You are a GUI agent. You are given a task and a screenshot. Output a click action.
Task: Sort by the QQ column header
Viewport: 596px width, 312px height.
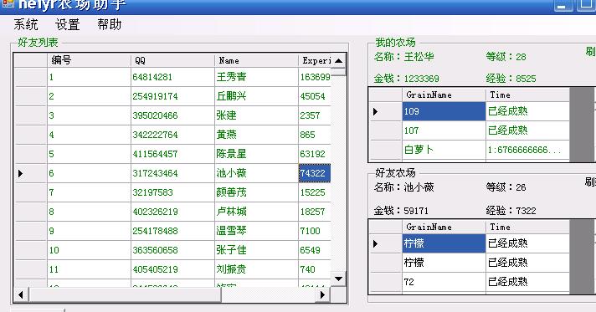point(172,60)
